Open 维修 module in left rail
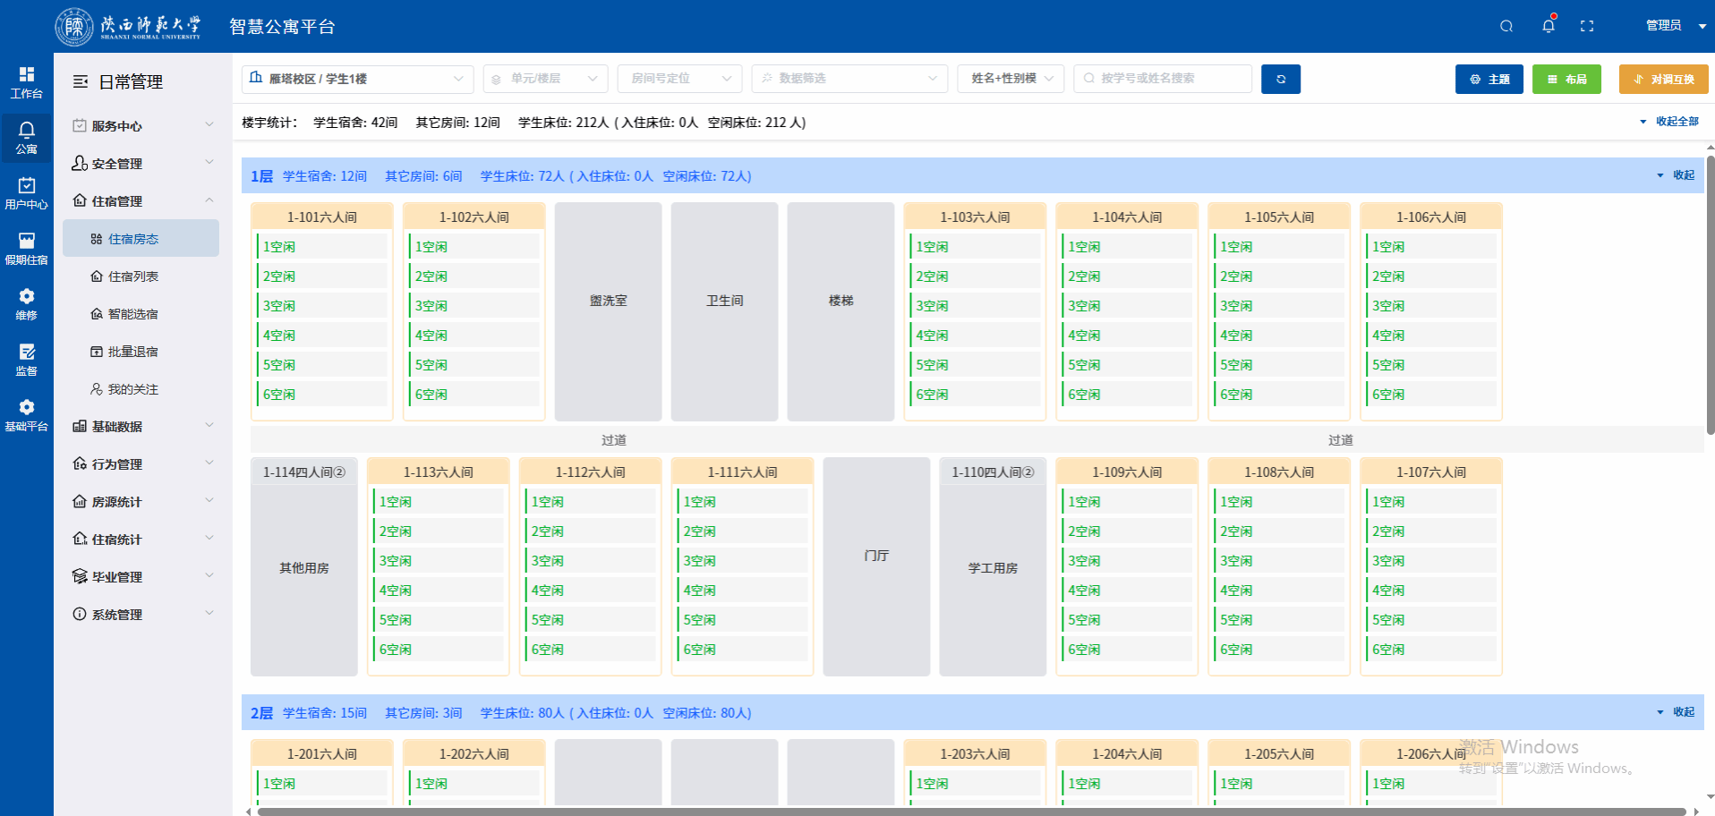Viewport: 1715px width, 816px height. click(26, 304)
